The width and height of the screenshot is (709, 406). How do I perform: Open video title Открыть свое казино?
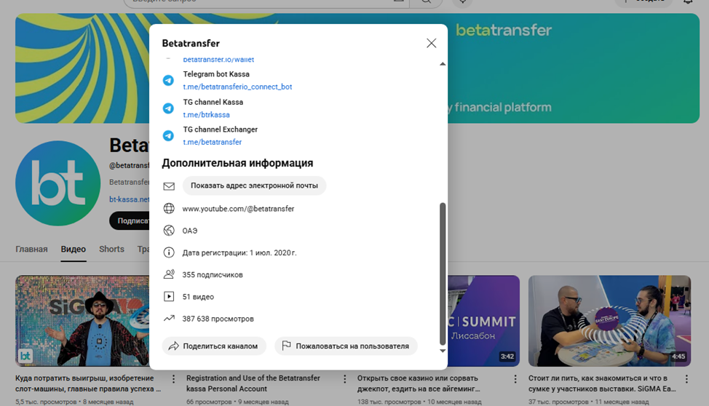point(419,383)
